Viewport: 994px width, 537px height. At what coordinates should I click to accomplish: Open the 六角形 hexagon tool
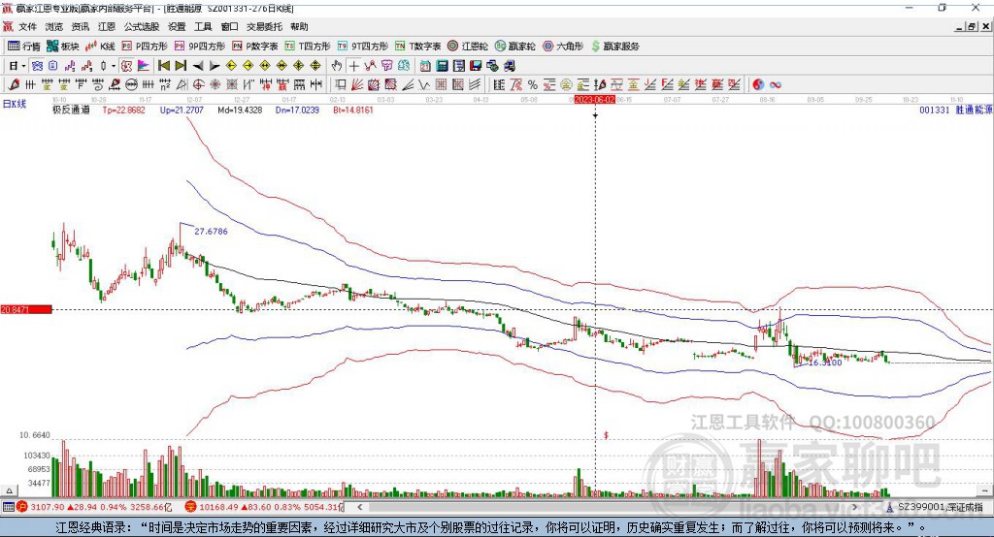pos(563,47)
